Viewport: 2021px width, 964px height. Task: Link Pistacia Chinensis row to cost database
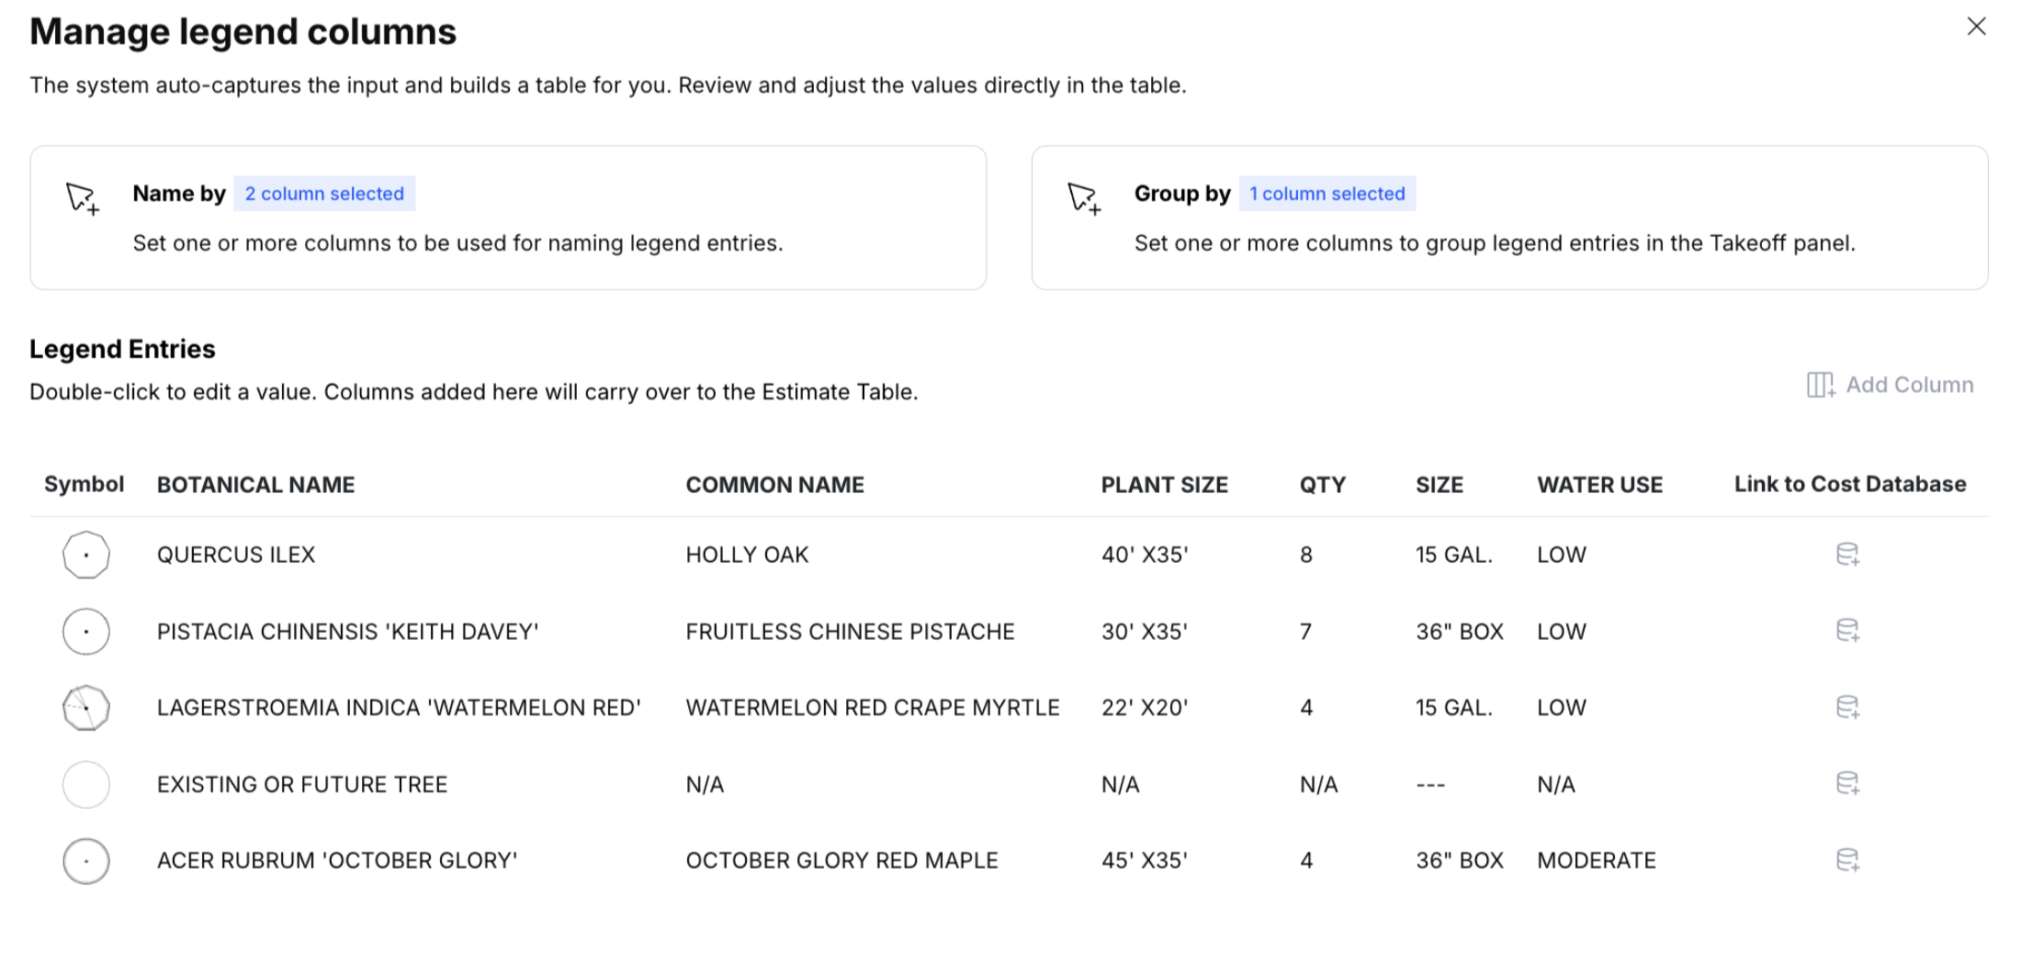click(1847, 631)
